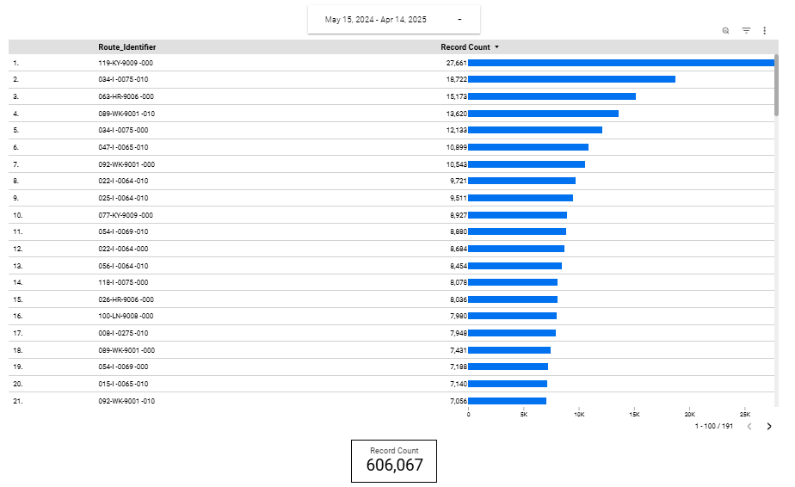Go to the next page of results

769,426
